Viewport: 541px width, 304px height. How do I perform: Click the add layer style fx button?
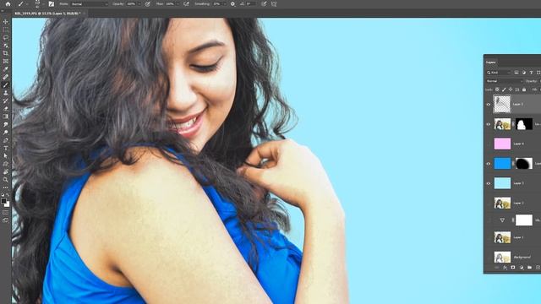pos(505,268)
